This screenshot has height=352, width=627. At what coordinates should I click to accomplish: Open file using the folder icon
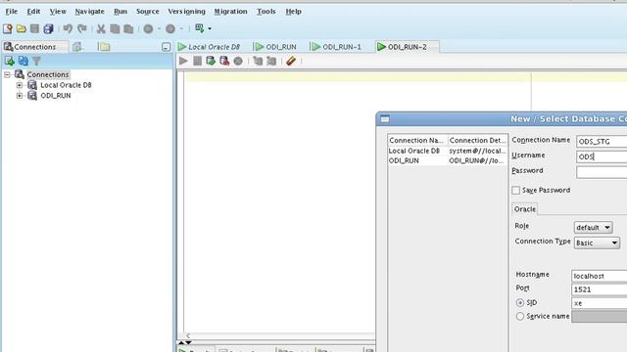pyautogui.click(x=22, y=28)
